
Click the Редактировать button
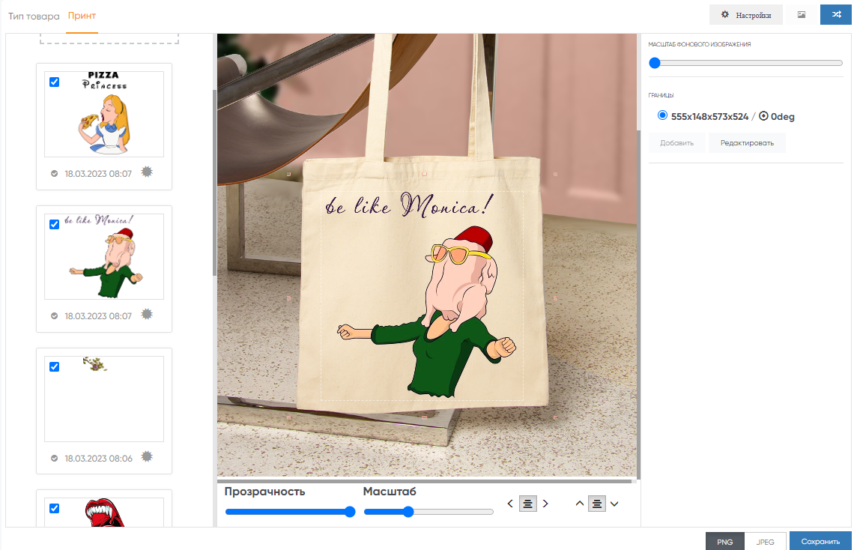pos(747,142)
